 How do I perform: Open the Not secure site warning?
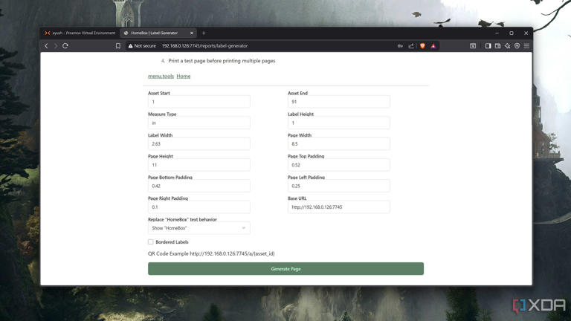point(142,46)
